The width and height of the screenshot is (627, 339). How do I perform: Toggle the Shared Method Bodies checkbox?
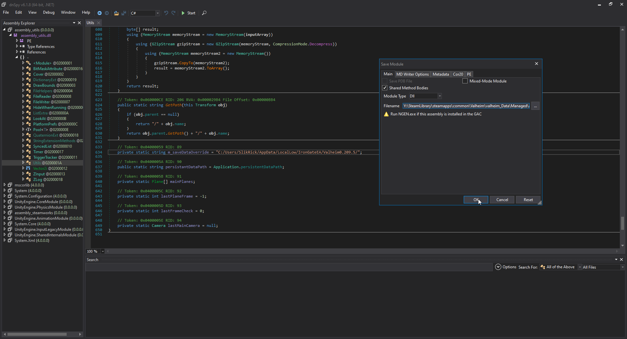(385, 88)
